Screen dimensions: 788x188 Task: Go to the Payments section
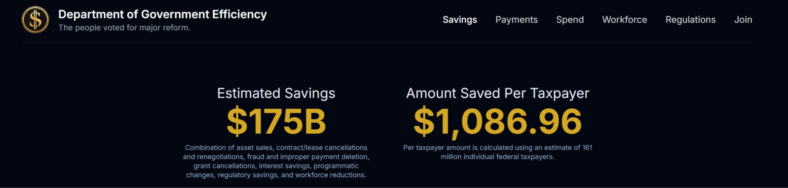click(516, 20)
